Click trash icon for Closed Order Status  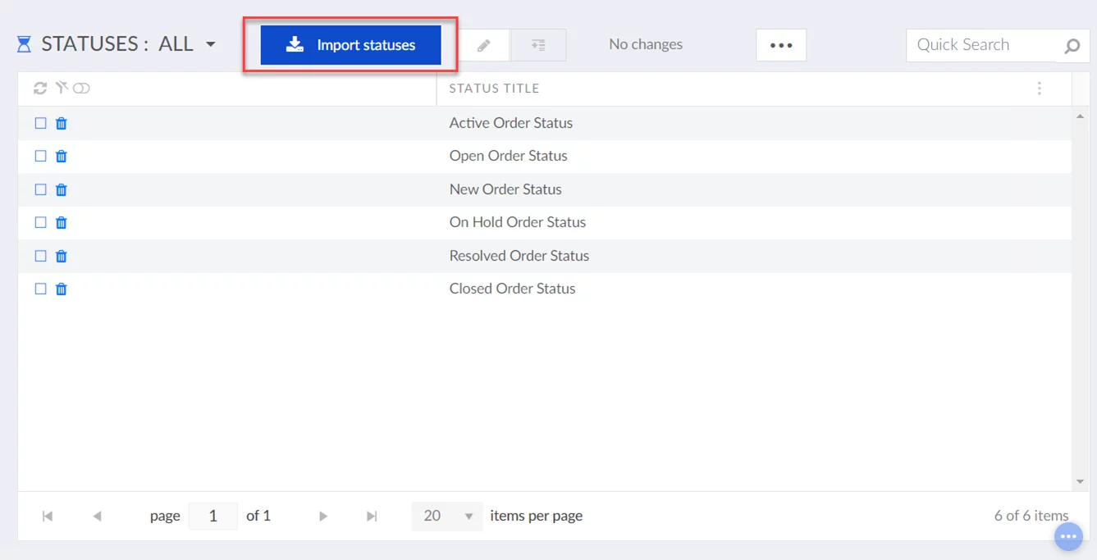[62, 289]
